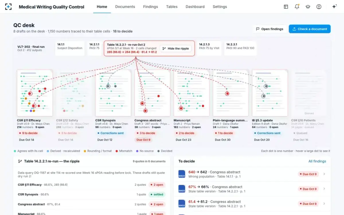Go to the Tables tab
This screenshot has height=215, width=344.
coord(172,7)
